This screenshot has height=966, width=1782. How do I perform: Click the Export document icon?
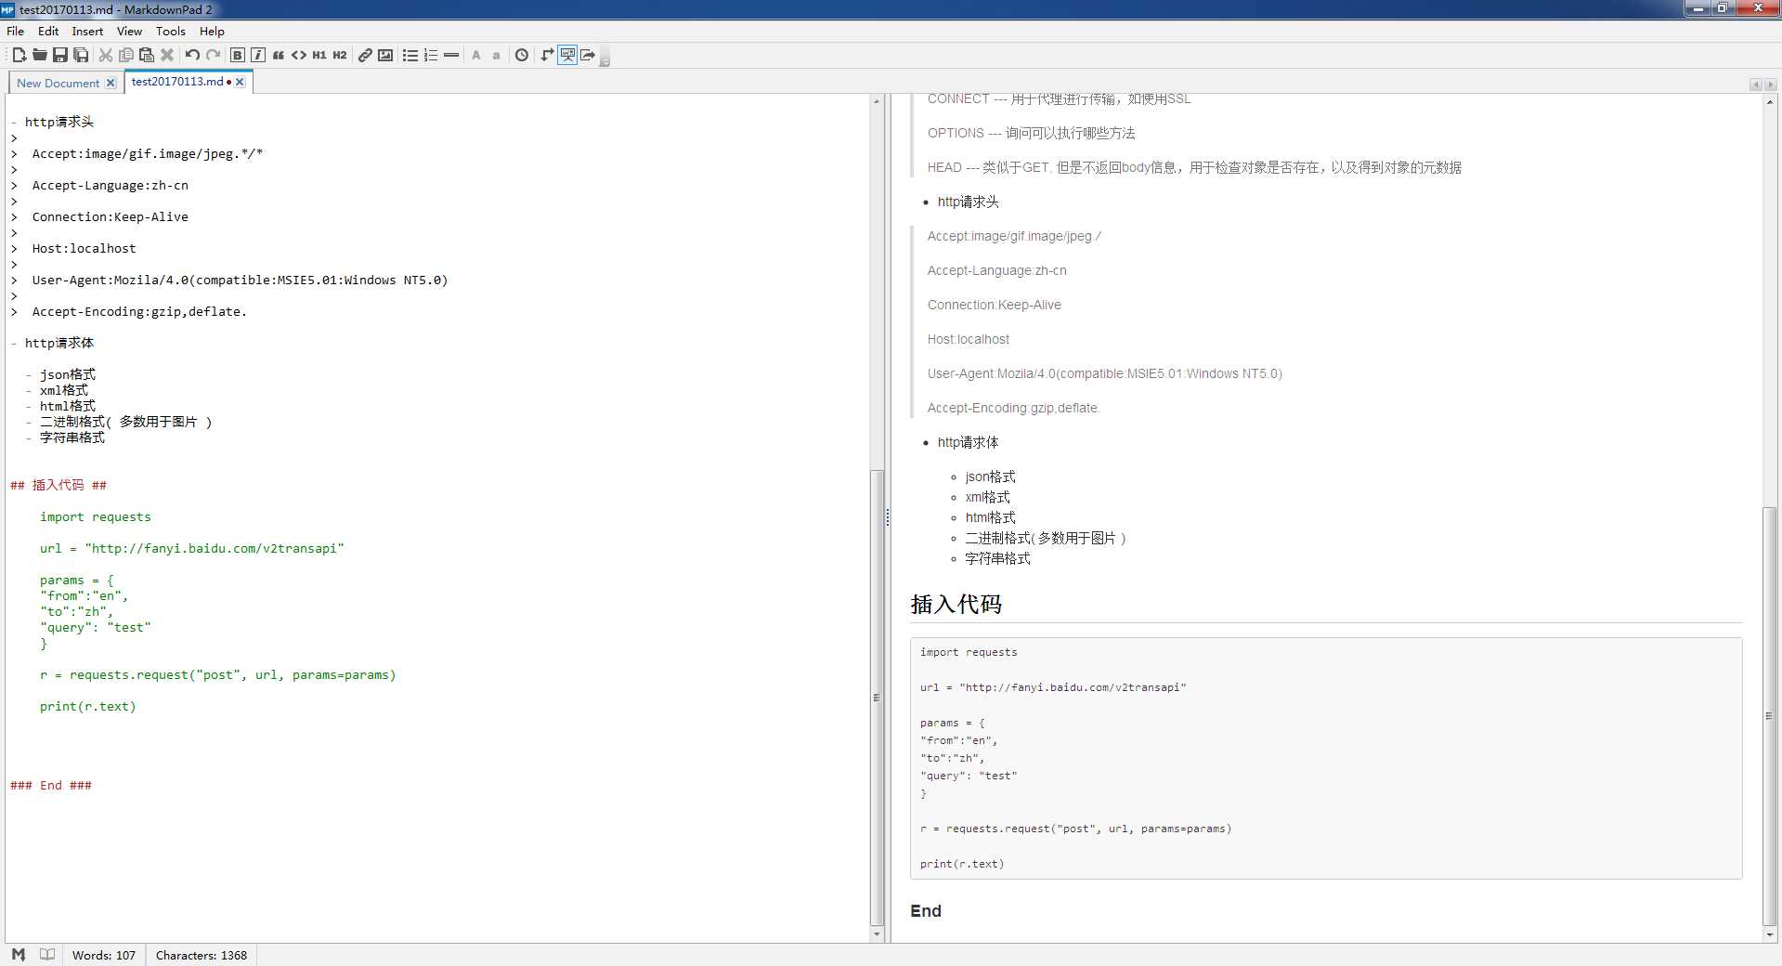point(588,56)
